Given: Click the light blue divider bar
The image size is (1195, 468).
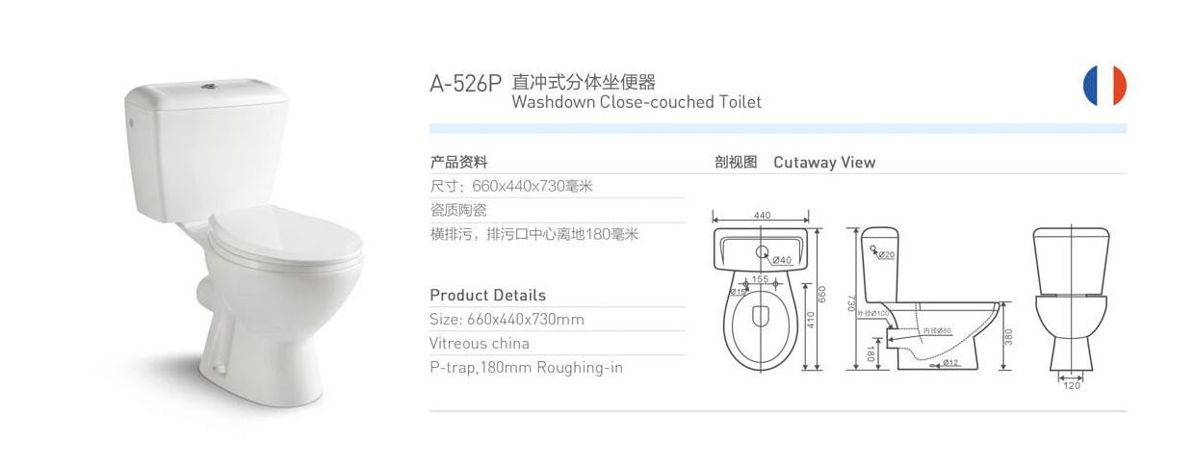Looking at the screenshot, I should [778, 128].
